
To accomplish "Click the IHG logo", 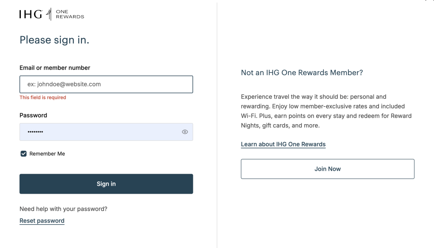I will point(31,14).
